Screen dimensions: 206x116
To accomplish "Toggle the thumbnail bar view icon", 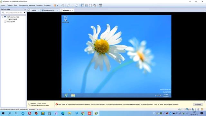I will [x=87, y=5].
